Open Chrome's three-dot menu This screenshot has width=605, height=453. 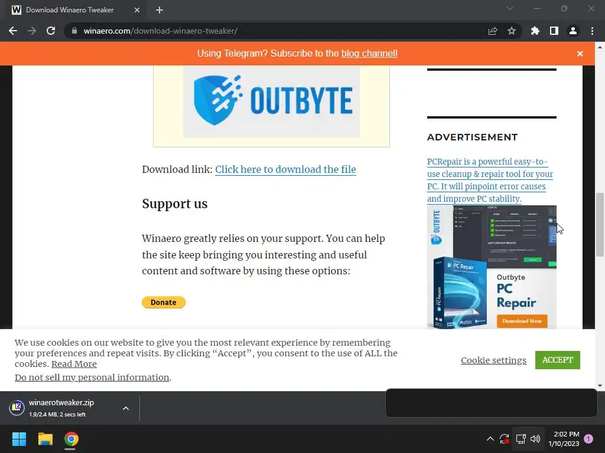coord(592,31)
